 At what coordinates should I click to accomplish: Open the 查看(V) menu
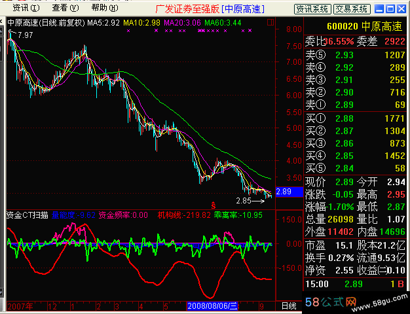coord(65,8)
